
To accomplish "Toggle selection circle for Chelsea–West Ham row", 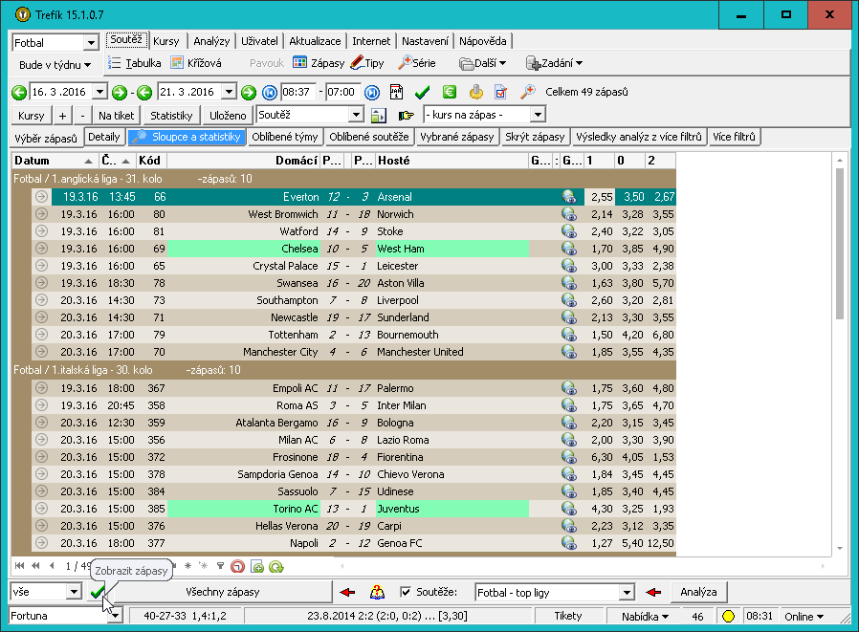I will (x=42, y=248).
